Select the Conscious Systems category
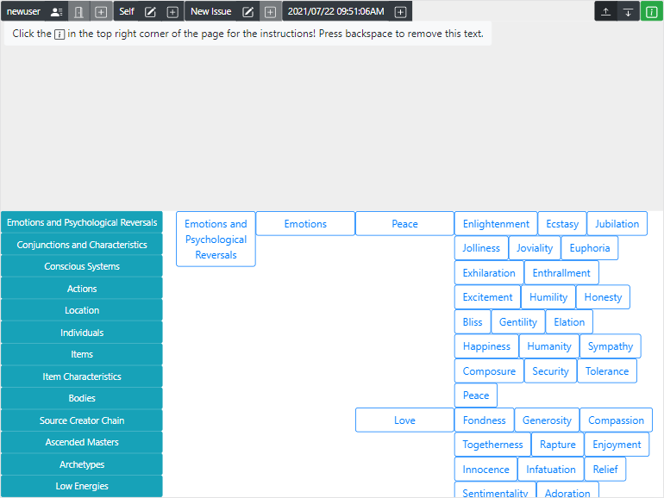This screenshot has height=498, width=664. click(x=82, y=267)
